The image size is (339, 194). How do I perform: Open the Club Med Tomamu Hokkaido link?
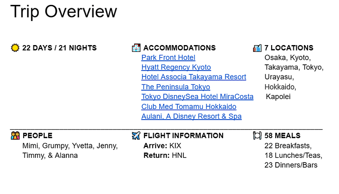tap(189, 106)
